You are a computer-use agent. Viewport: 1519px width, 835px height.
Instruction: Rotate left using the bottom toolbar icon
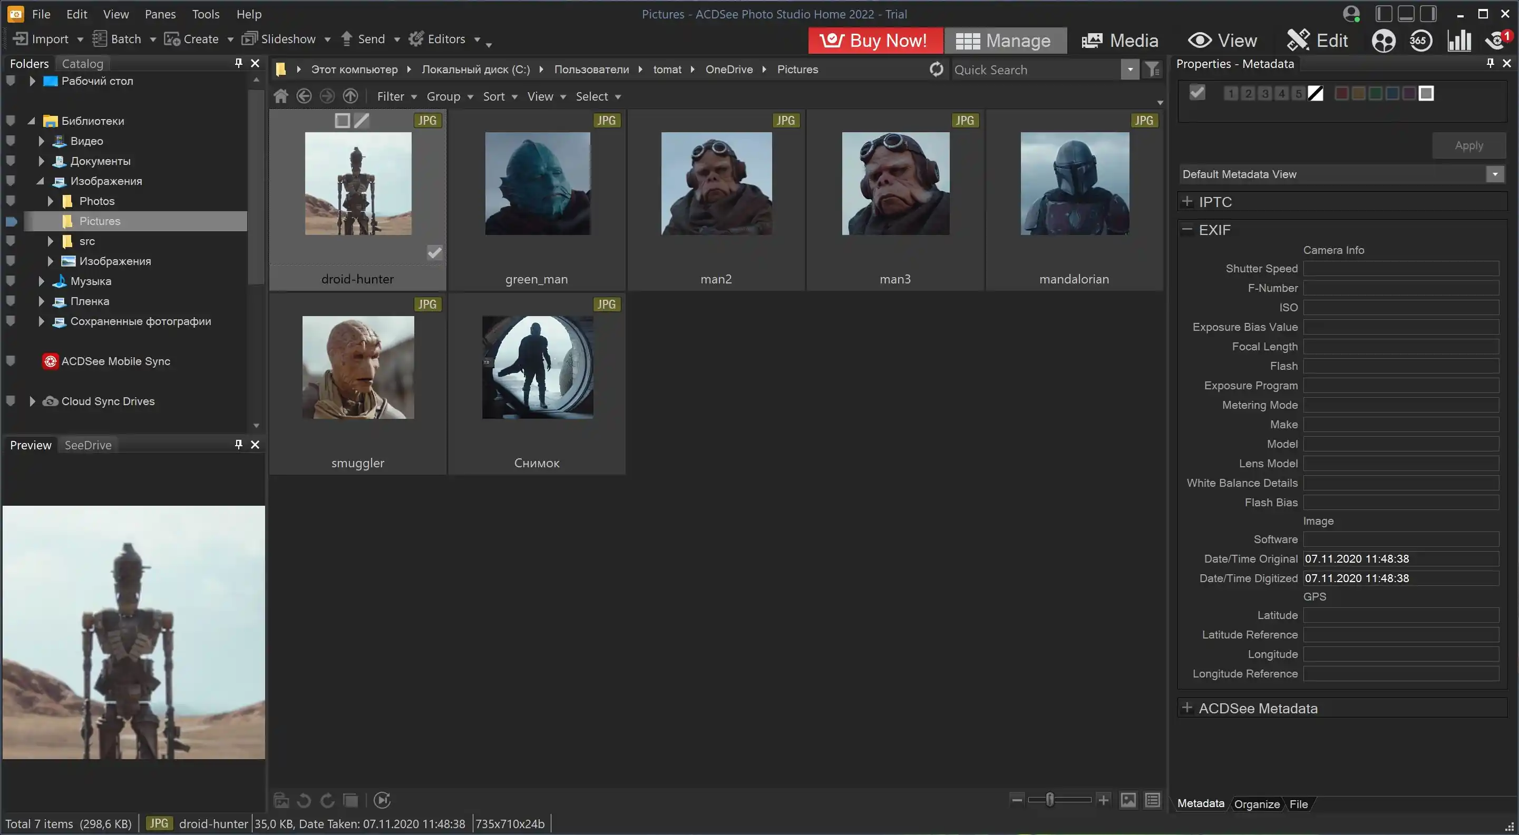point(304,800)
